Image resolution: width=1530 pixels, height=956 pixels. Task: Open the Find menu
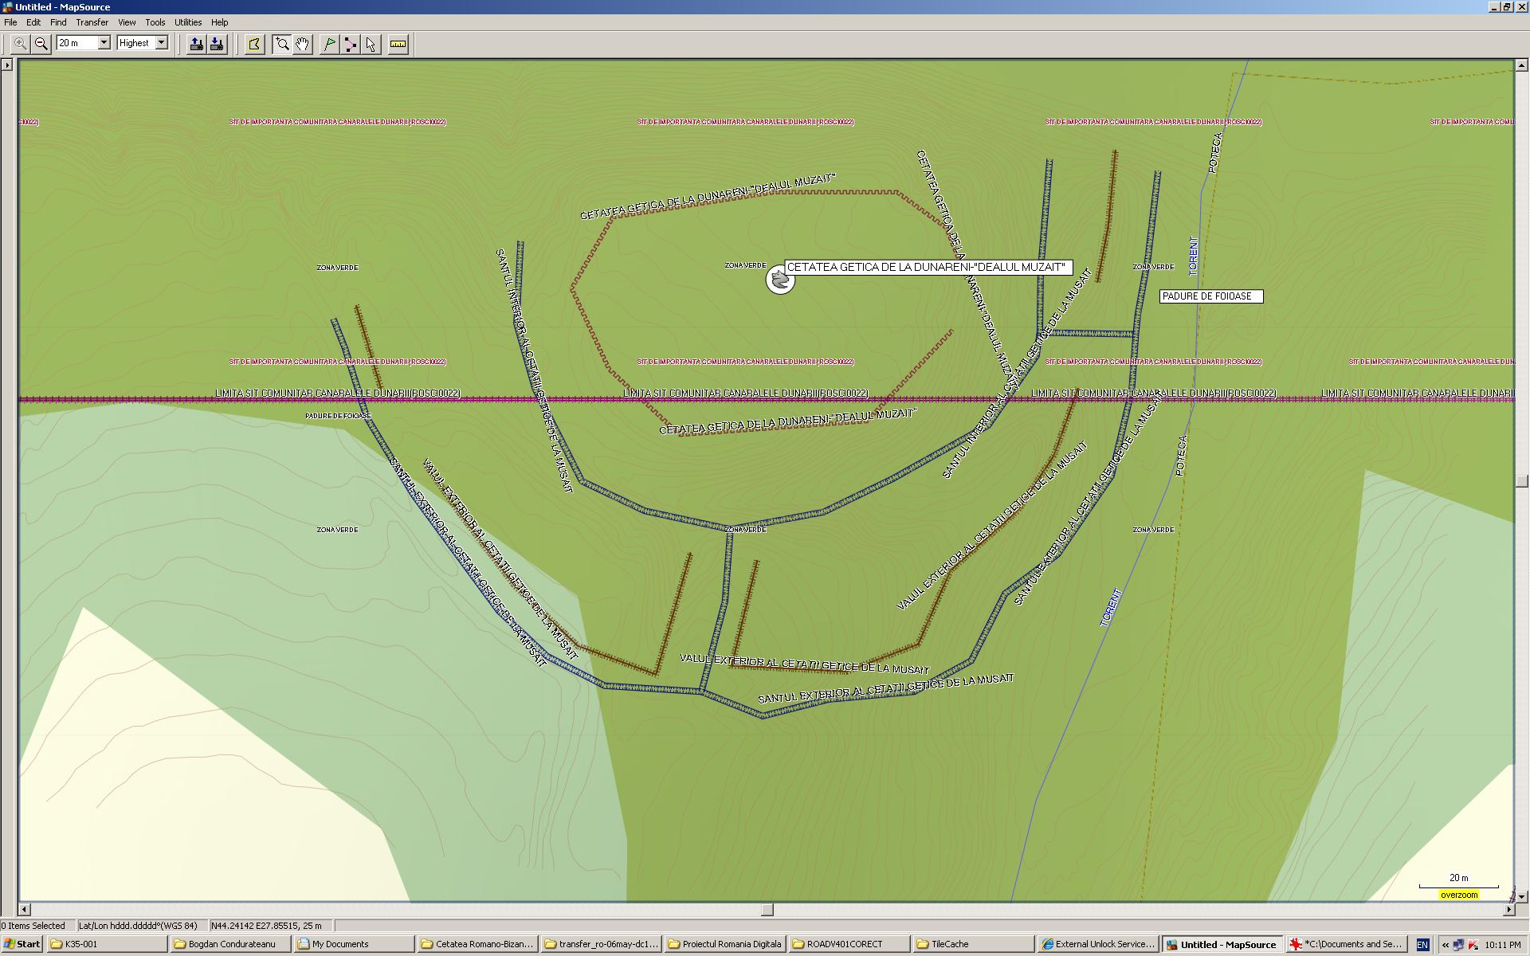point(58,22)
